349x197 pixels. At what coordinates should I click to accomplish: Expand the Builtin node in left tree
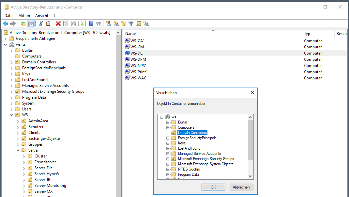pos(11,51)
